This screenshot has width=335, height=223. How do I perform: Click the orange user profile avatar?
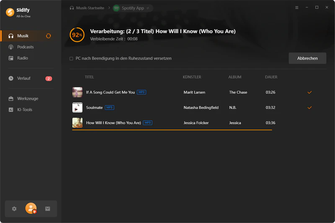31,208
